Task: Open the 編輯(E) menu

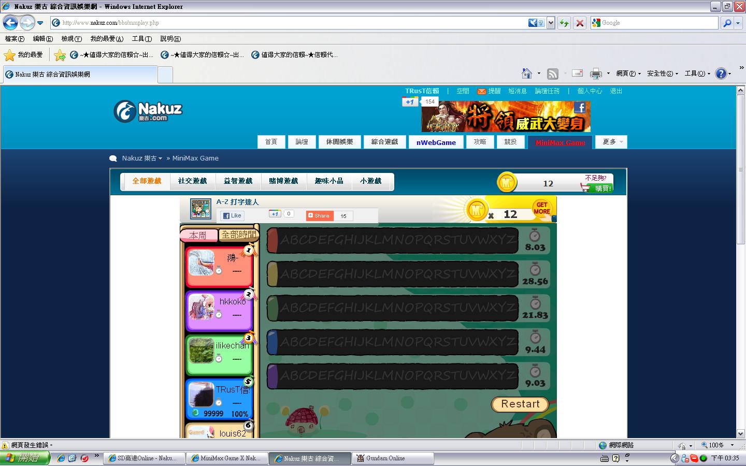Action: click(42, 39)
